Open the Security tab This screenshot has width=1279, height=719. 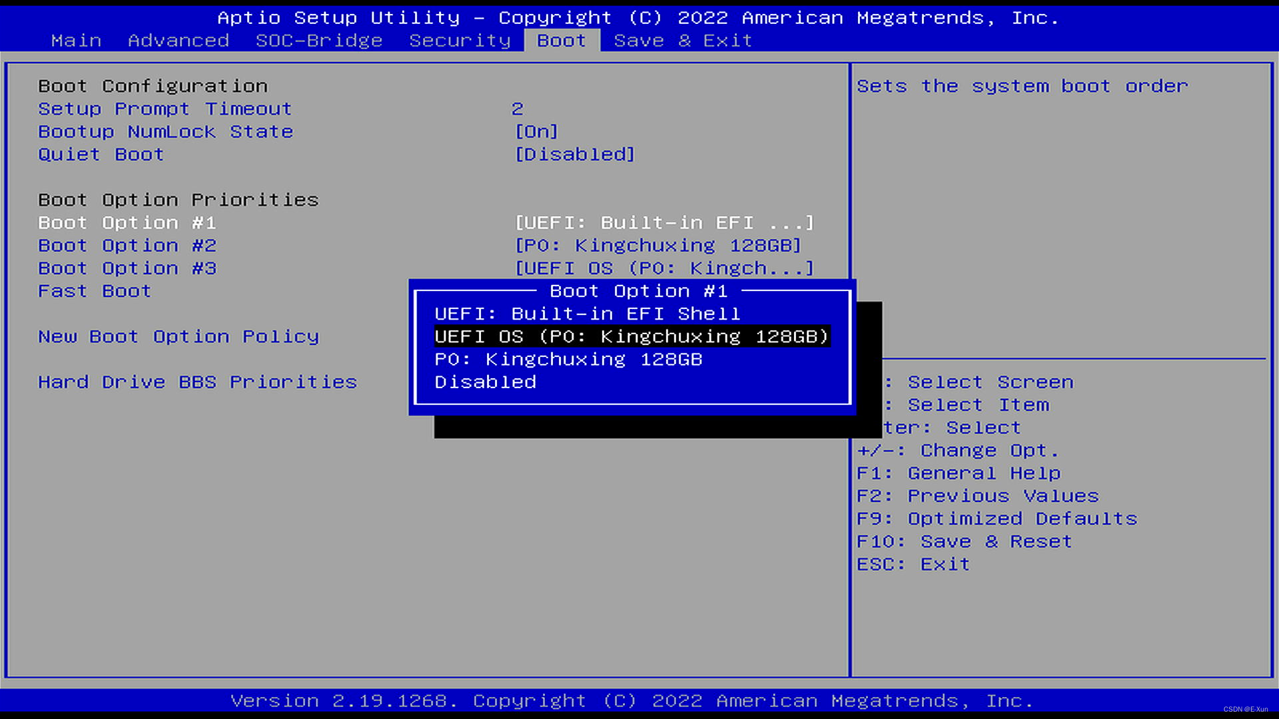[x=460, y=40]
